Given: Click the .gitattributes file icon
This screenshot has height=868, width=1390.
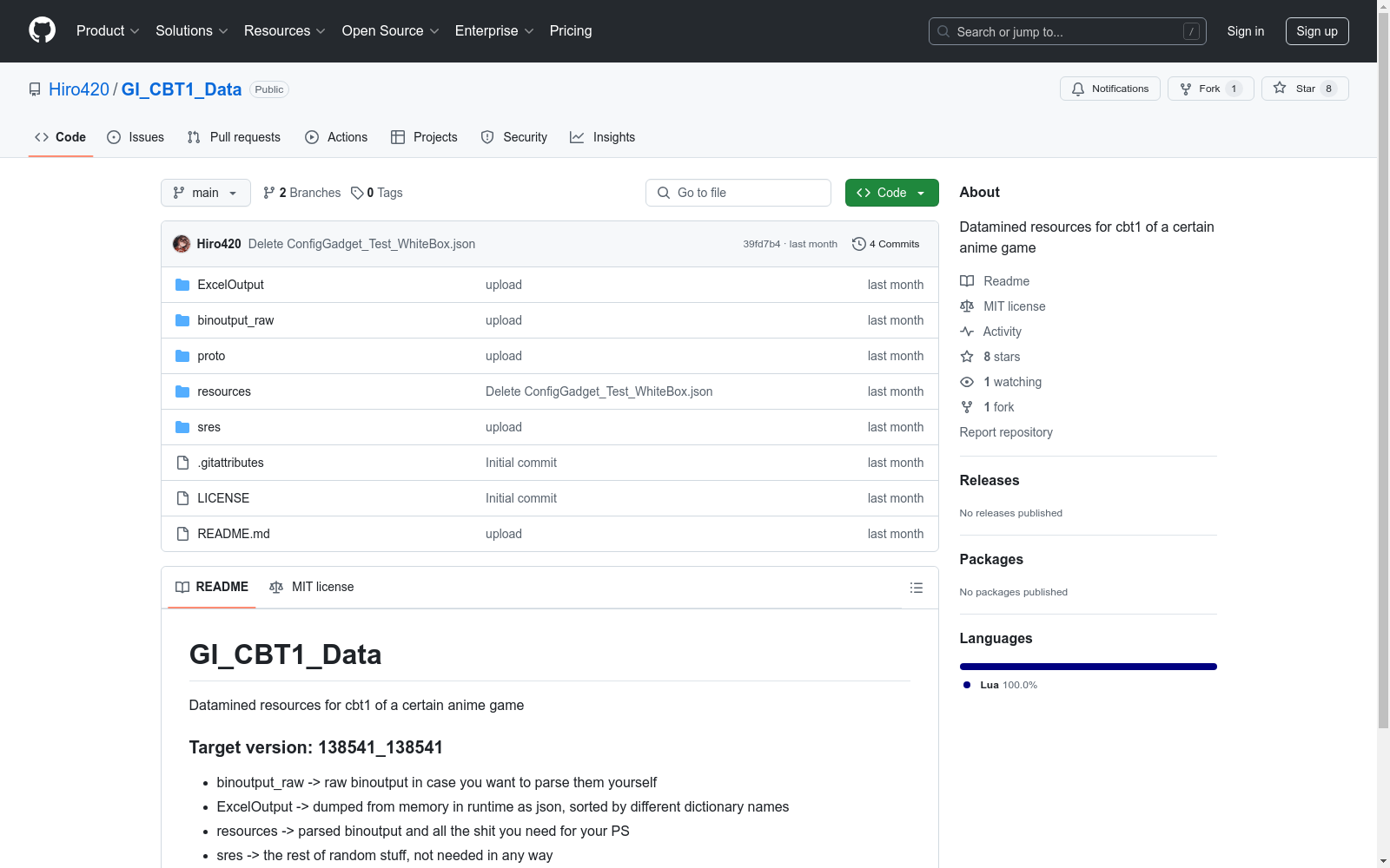Looking at the screenshot, I should point(182,463).
